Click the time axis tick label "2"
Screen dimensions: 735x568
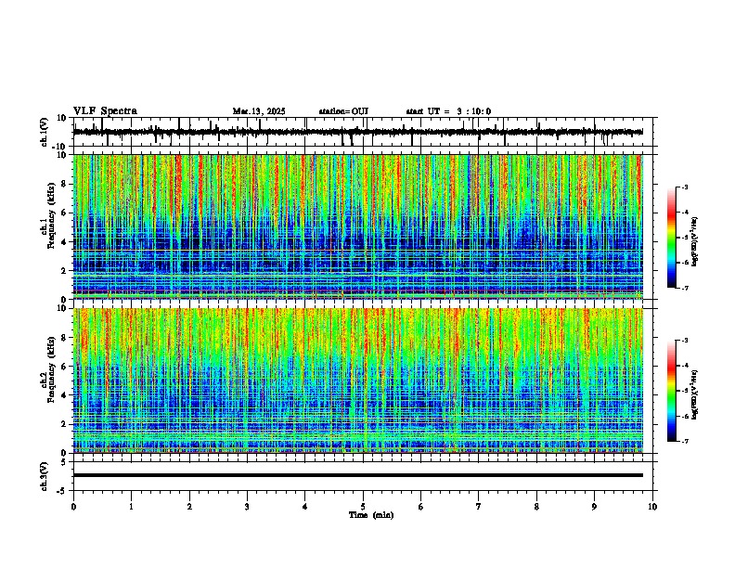[189, 507]
